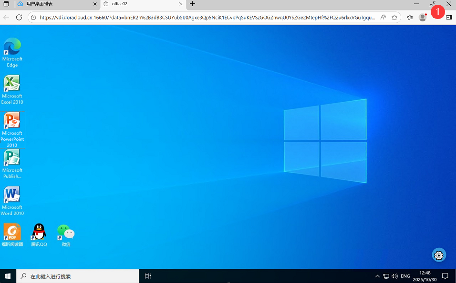Open the floating gear settings button
The image size is (456, 283).
pyautogui.click(x=439, y=255)
